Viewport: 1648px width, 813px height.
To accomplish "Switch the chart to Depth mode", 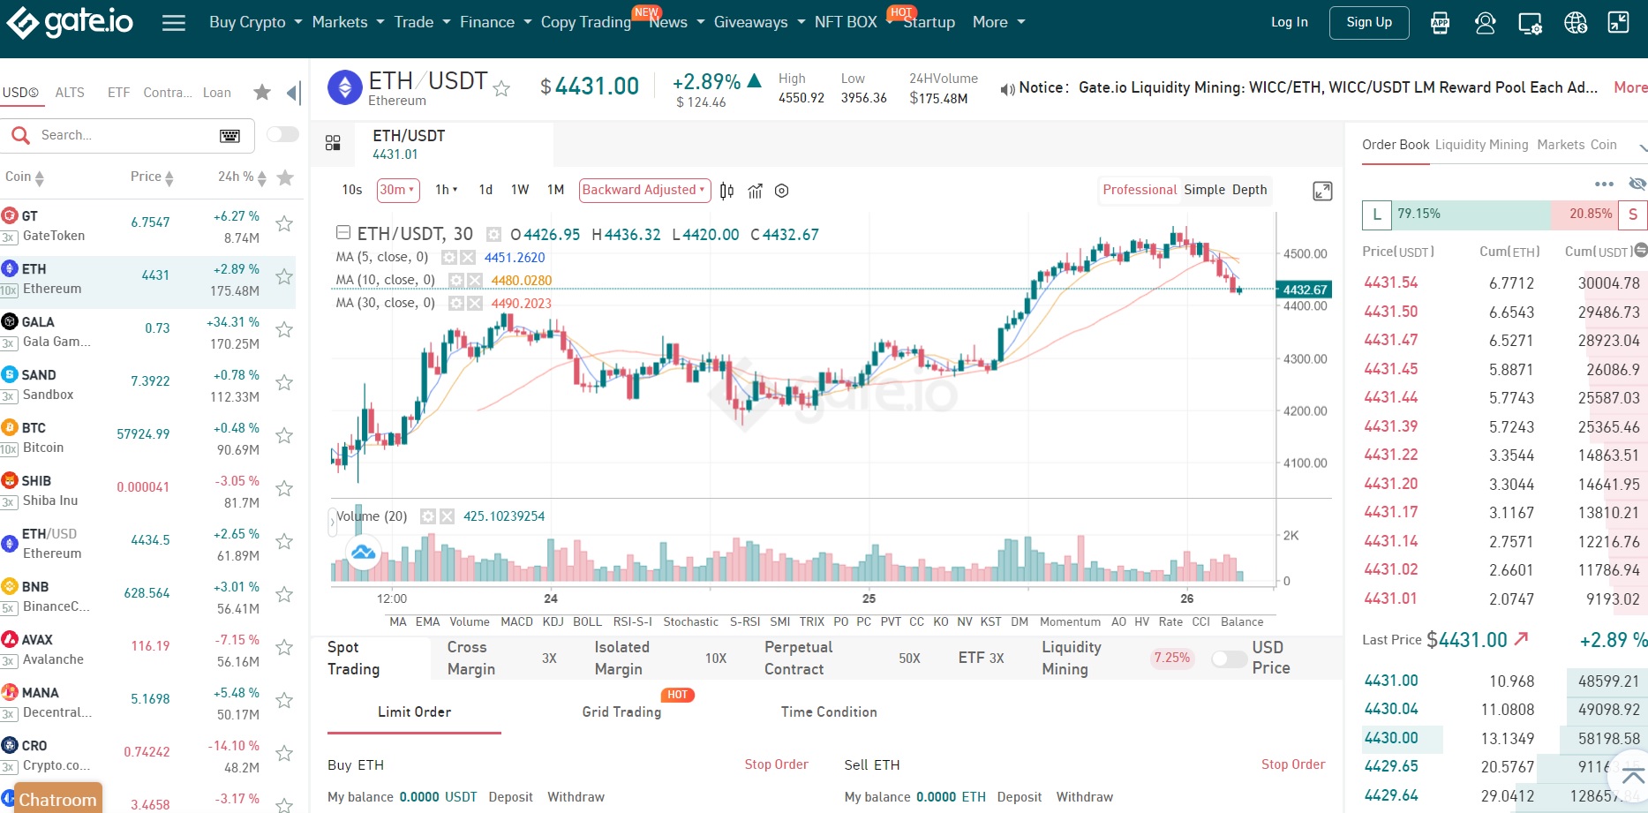I will pos(1249,190).
